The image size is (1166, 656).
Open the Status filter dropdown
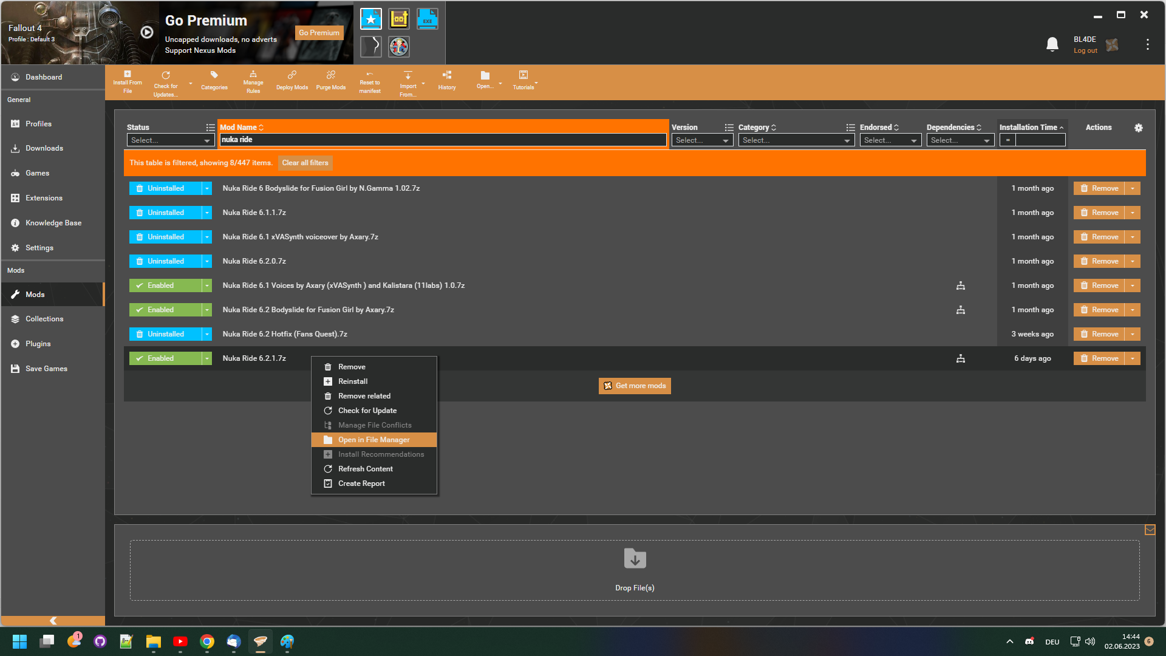click(x=171, y=140)
